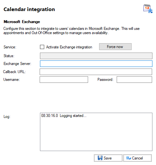Image resolution: width=156 pixels, height=165 pixels.
Task: Click the floppy disk icon on Save
Action: coord(100,158)
